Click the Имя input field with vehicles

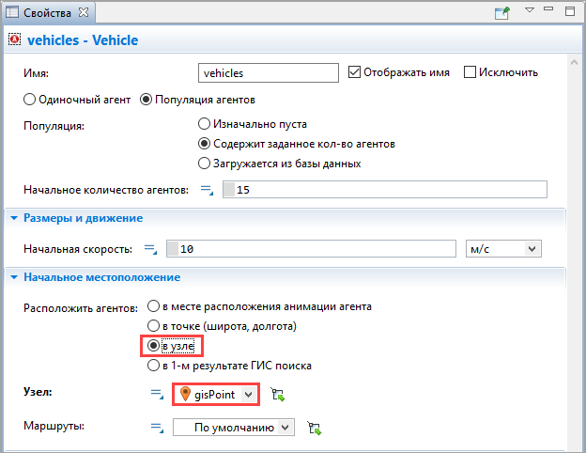(x=269, y=73)
